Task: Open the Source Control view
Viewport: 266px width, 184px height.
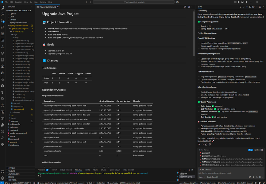Action: click(x=2, y=21)
